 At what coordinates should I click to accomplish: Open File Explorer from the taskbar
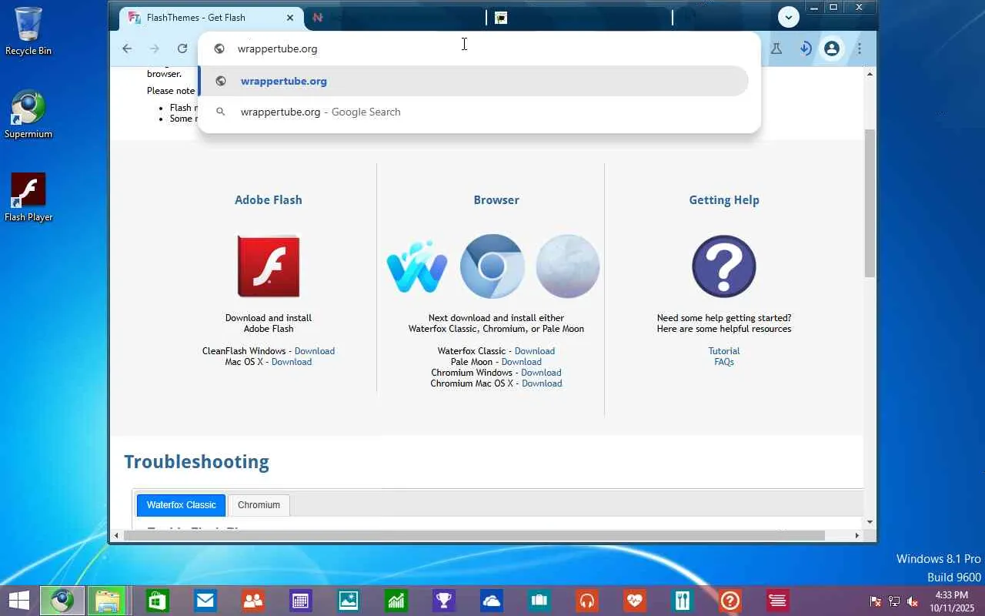pos(107,601)
